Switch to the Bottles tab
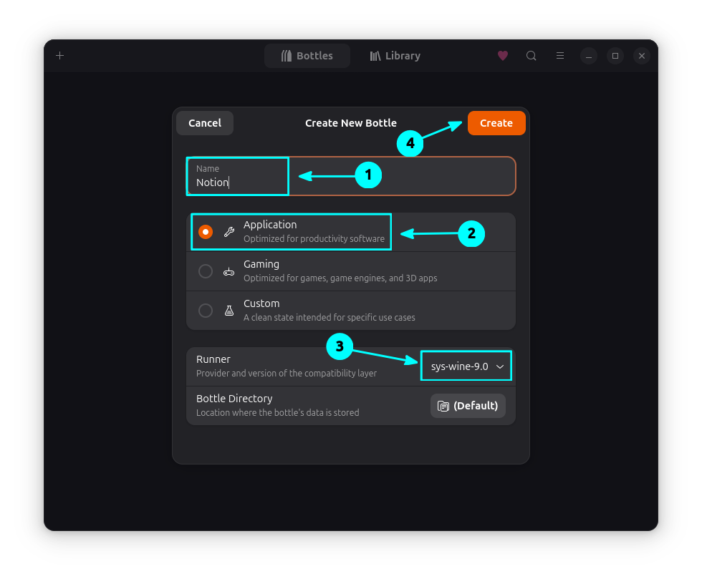Image resolution: width=702 pixels, height=579 pixels. click(x=307, y=56)
